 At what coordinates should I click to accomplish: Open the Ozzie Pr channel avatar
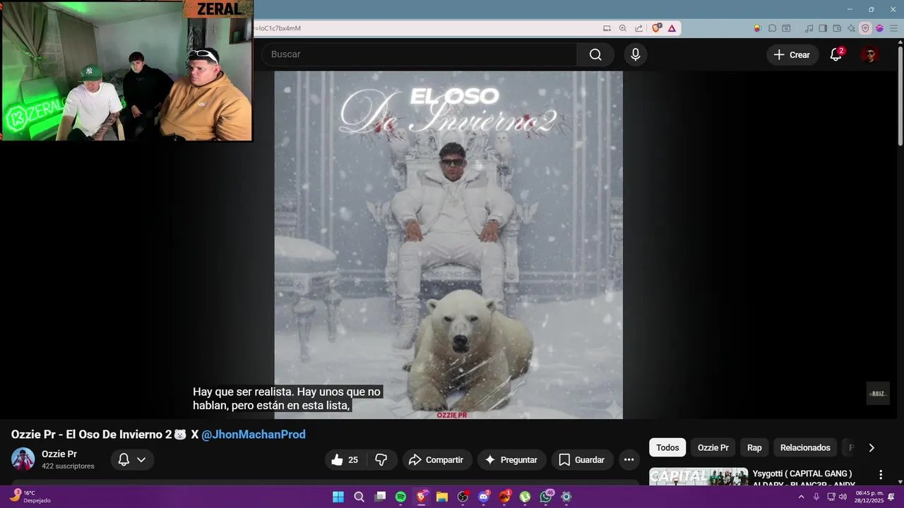(x=23, y=459)
